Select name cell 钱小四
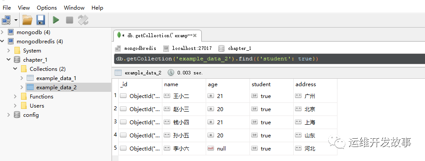This screenshot has width=425, height=161. (184, 122)
